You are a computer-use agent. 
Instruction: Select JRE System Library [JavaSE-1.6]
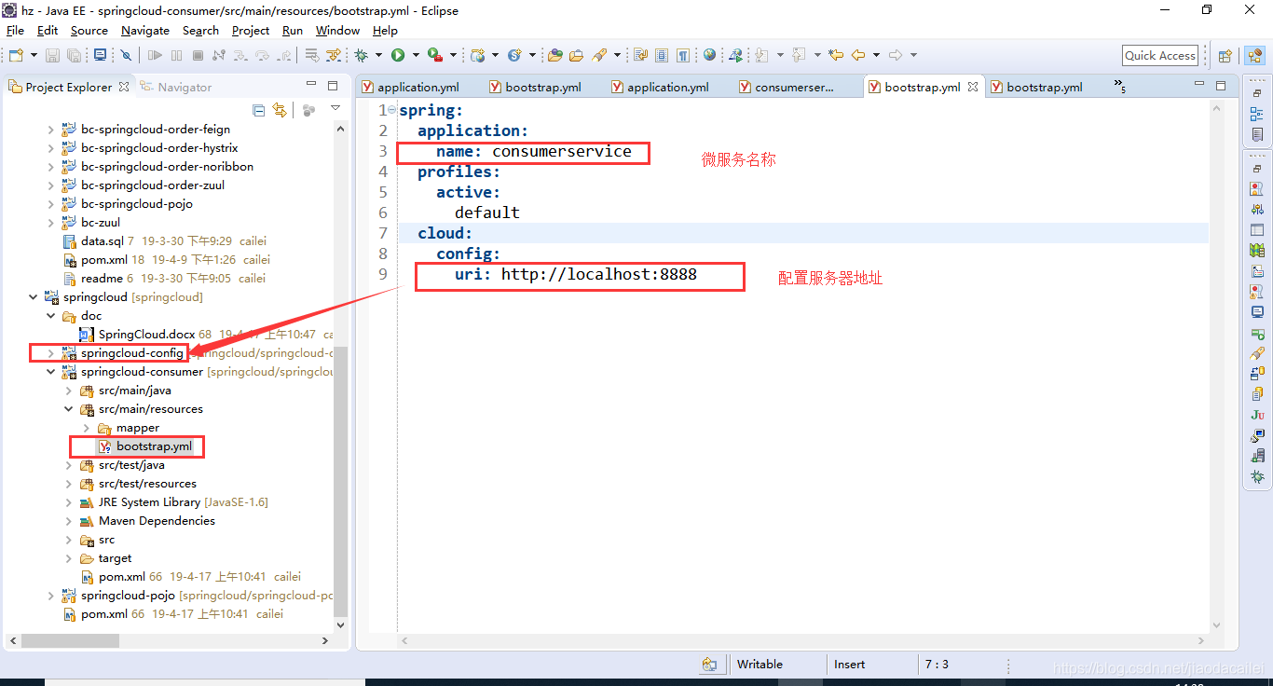(184, 502)
